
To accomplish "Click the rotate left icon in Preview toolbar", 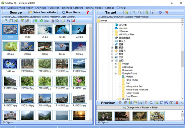I will [120, 103].
